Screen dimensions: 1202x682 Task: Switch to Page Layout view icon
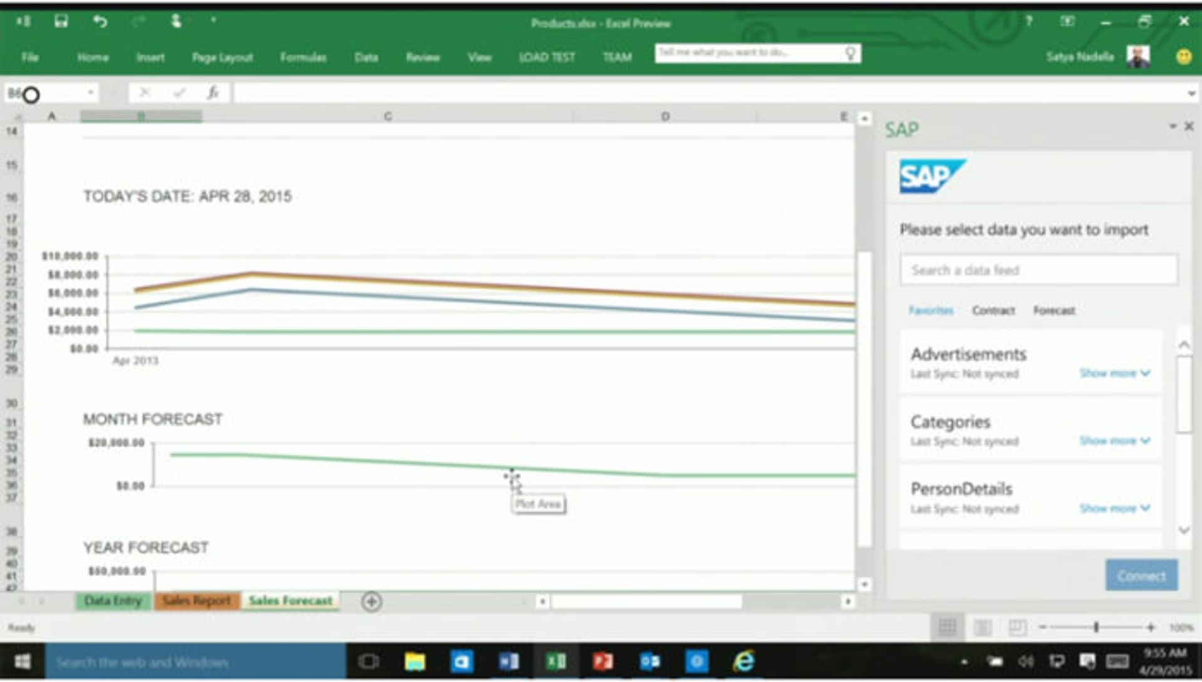(x=982, y=627)
